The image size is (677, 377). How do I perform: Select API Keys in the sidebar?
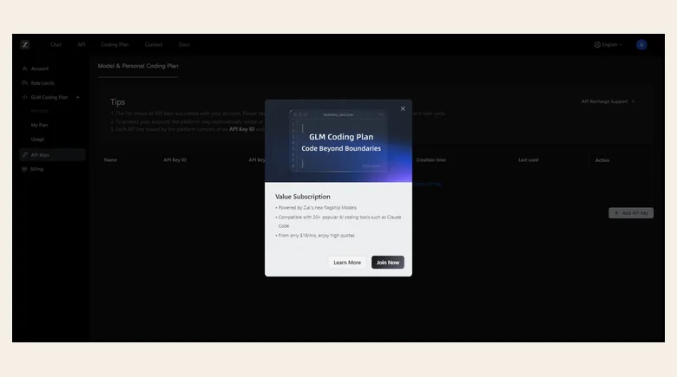[52, 155]
